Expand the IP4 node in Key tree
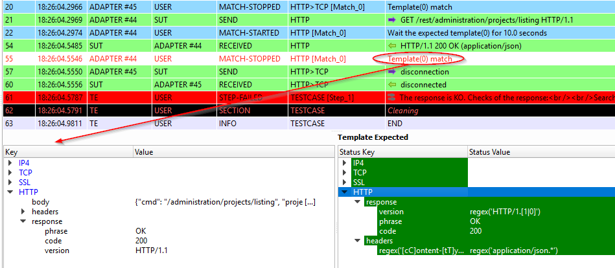 click(10, 163)
